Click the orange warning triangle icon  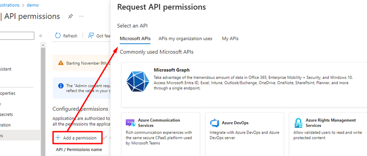61,63
